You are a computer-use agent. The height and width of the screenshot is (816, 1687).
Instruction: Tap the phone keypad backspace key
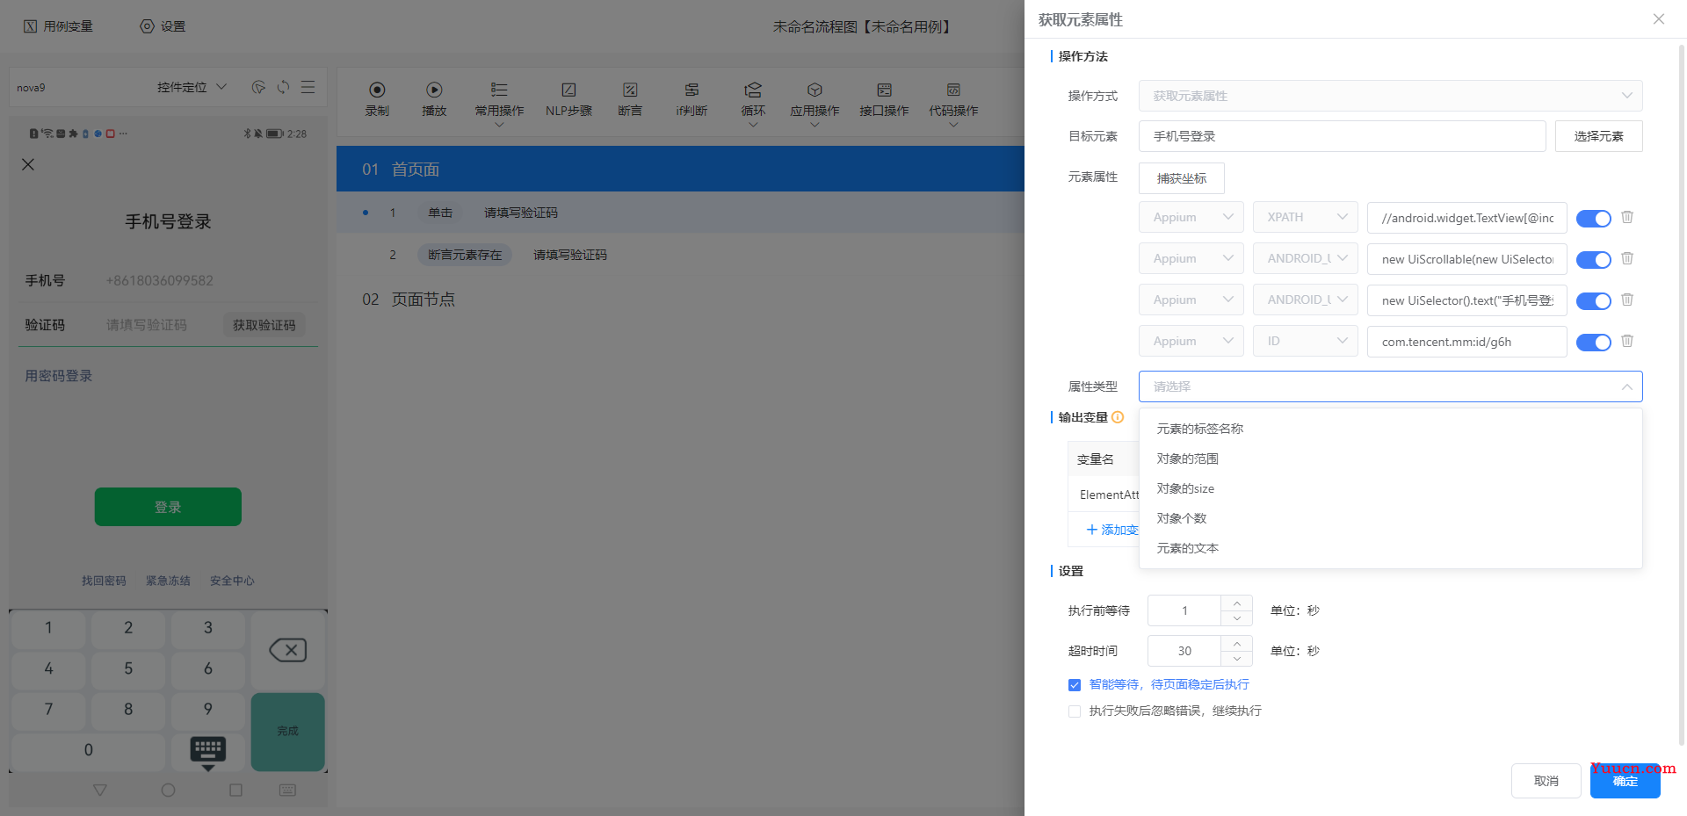(287, 650)
